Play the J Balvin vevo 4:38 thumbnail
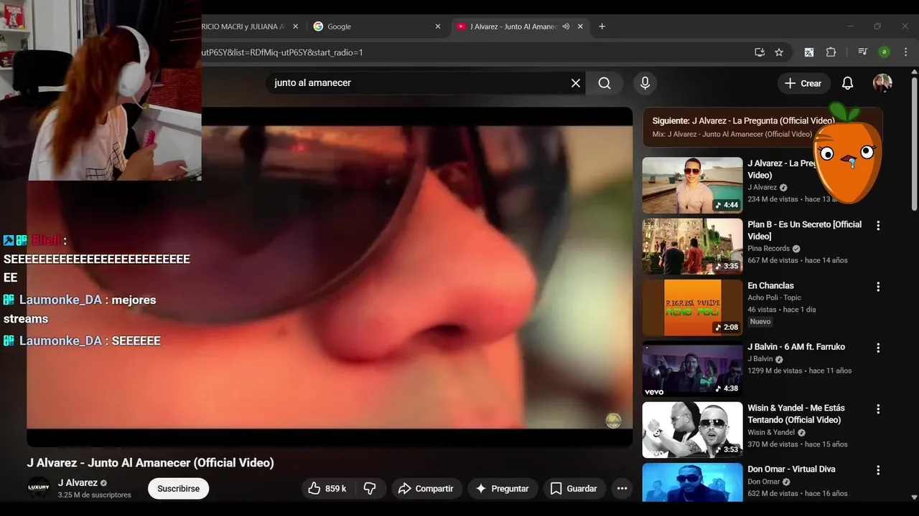 [x=692, y=369]
